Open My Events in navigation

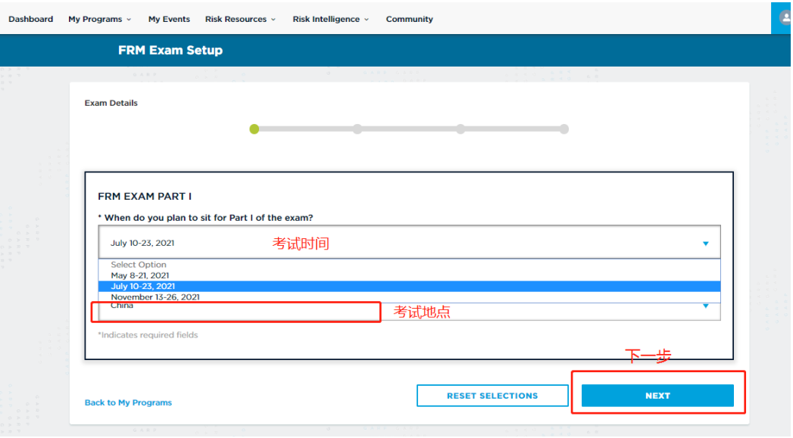coord(169,19)
